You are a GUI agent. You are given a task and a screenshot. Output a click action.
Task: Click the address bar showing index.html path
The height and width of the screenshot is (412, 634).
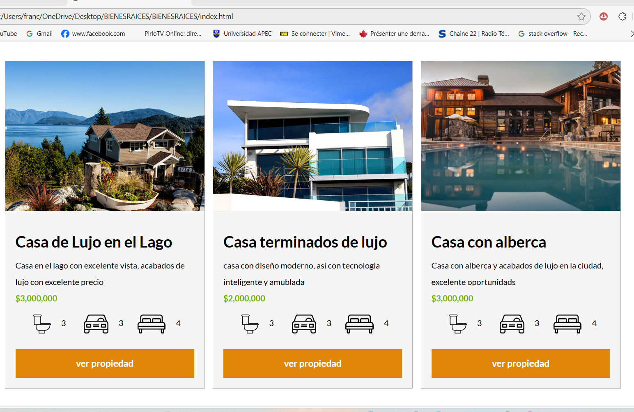(287, 16)
